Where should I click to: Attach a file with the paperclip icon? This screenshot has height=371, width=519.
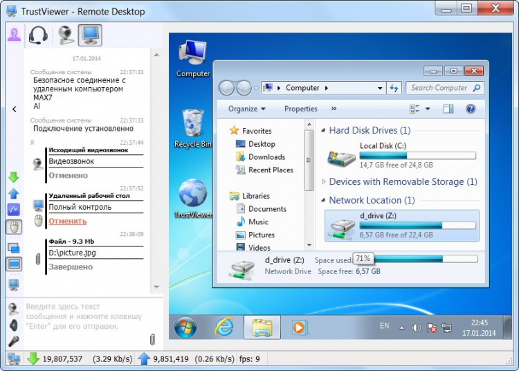(152, 339)
